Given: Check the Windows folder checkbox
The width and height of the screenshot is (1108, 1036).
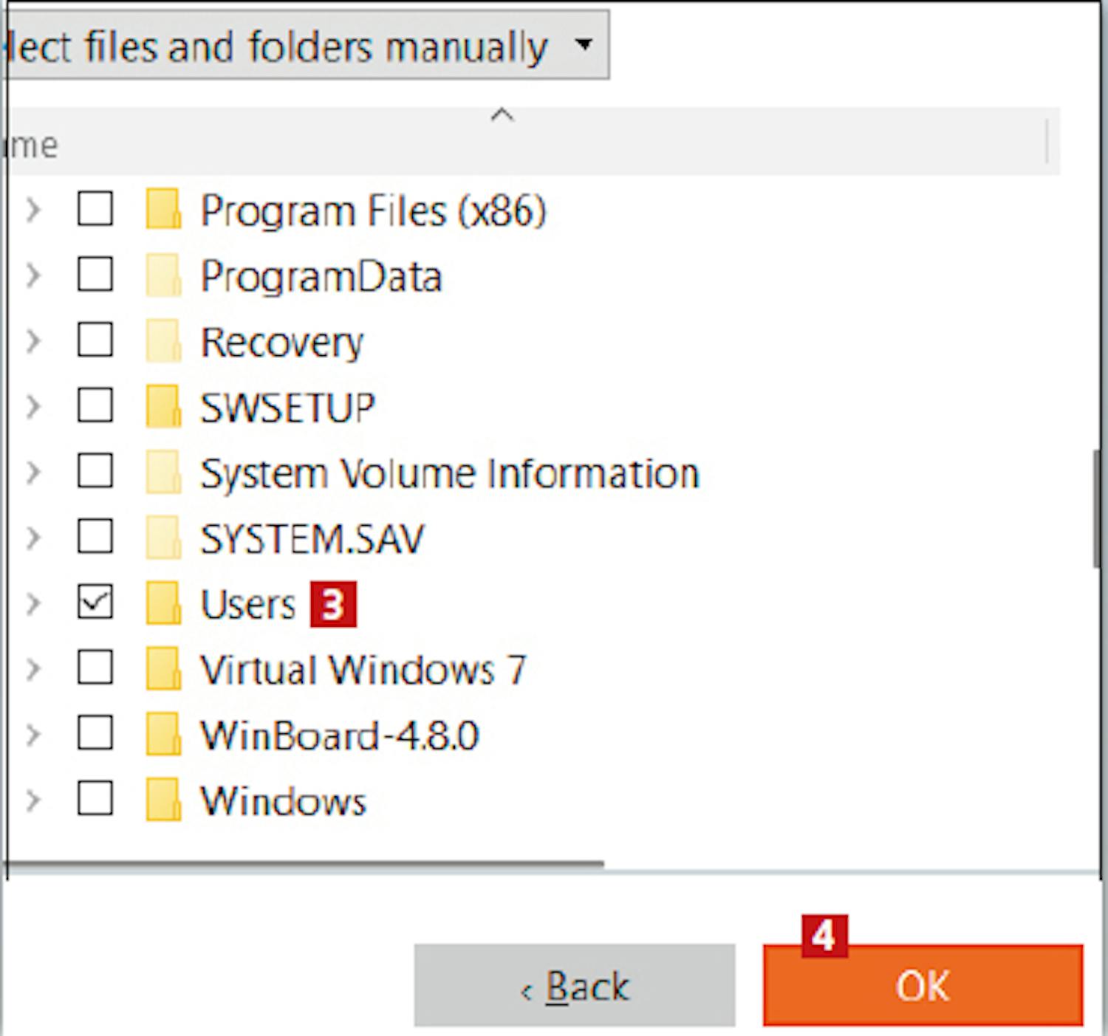Looking at the screenshot, I should pos(95,799).
